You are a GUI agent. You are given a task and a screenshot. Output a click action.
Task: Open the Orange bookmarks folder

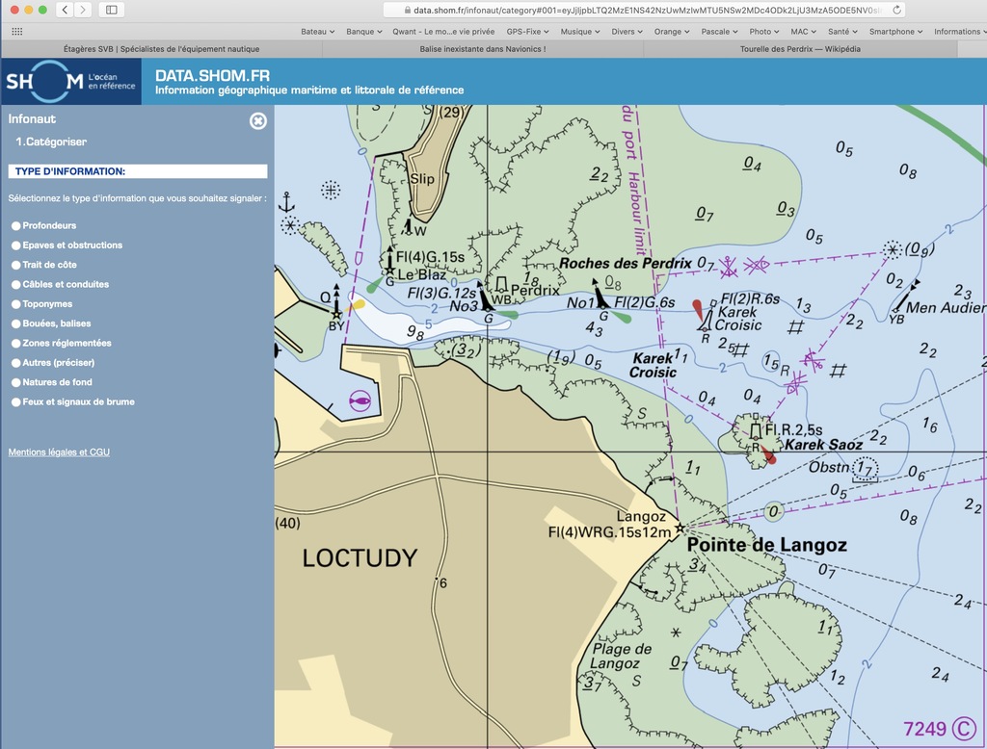click(672, 32)
